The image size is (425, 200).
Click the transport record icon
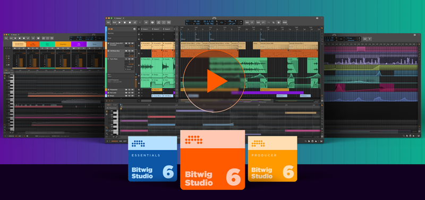[130, 22]
